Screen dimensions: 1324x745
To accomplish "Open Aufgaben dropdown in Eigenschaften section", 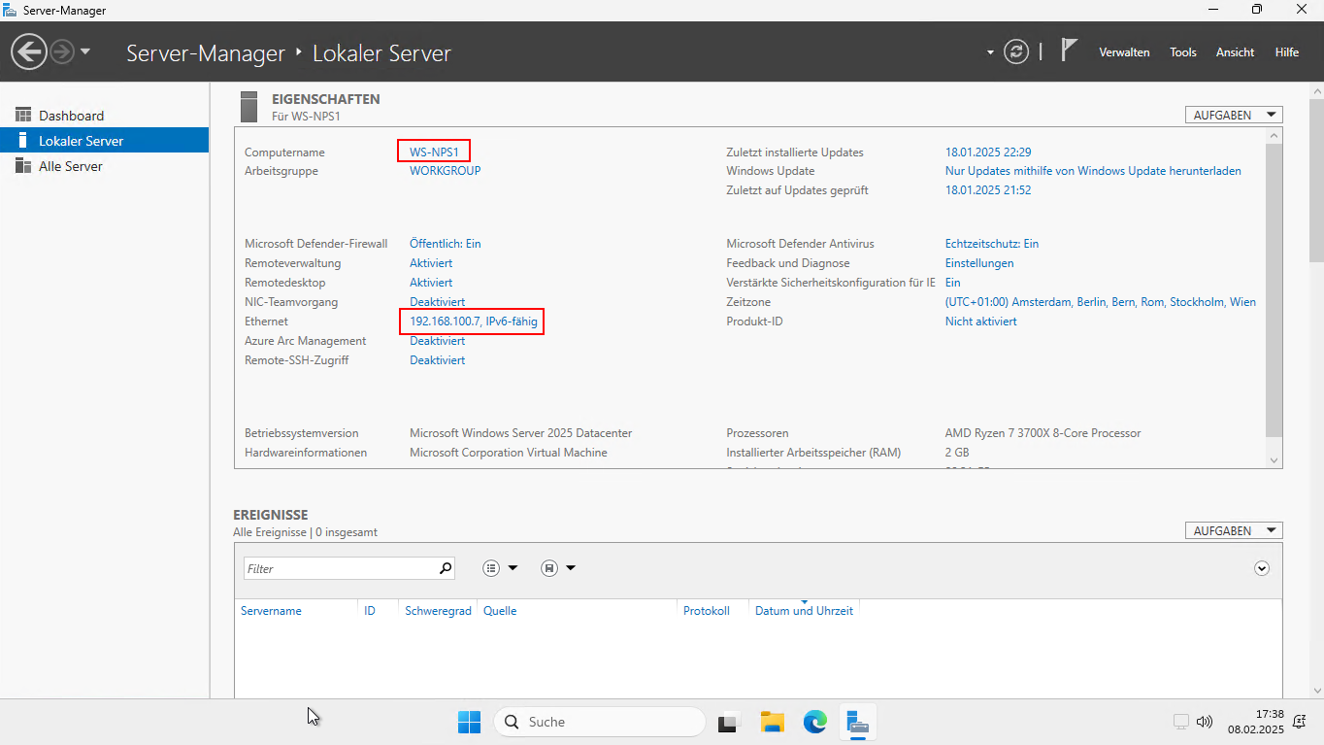I will point(1234,115).
